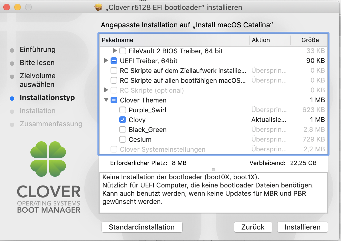Click the Aktion column header

pyautogui.click(x=270, y=40)
